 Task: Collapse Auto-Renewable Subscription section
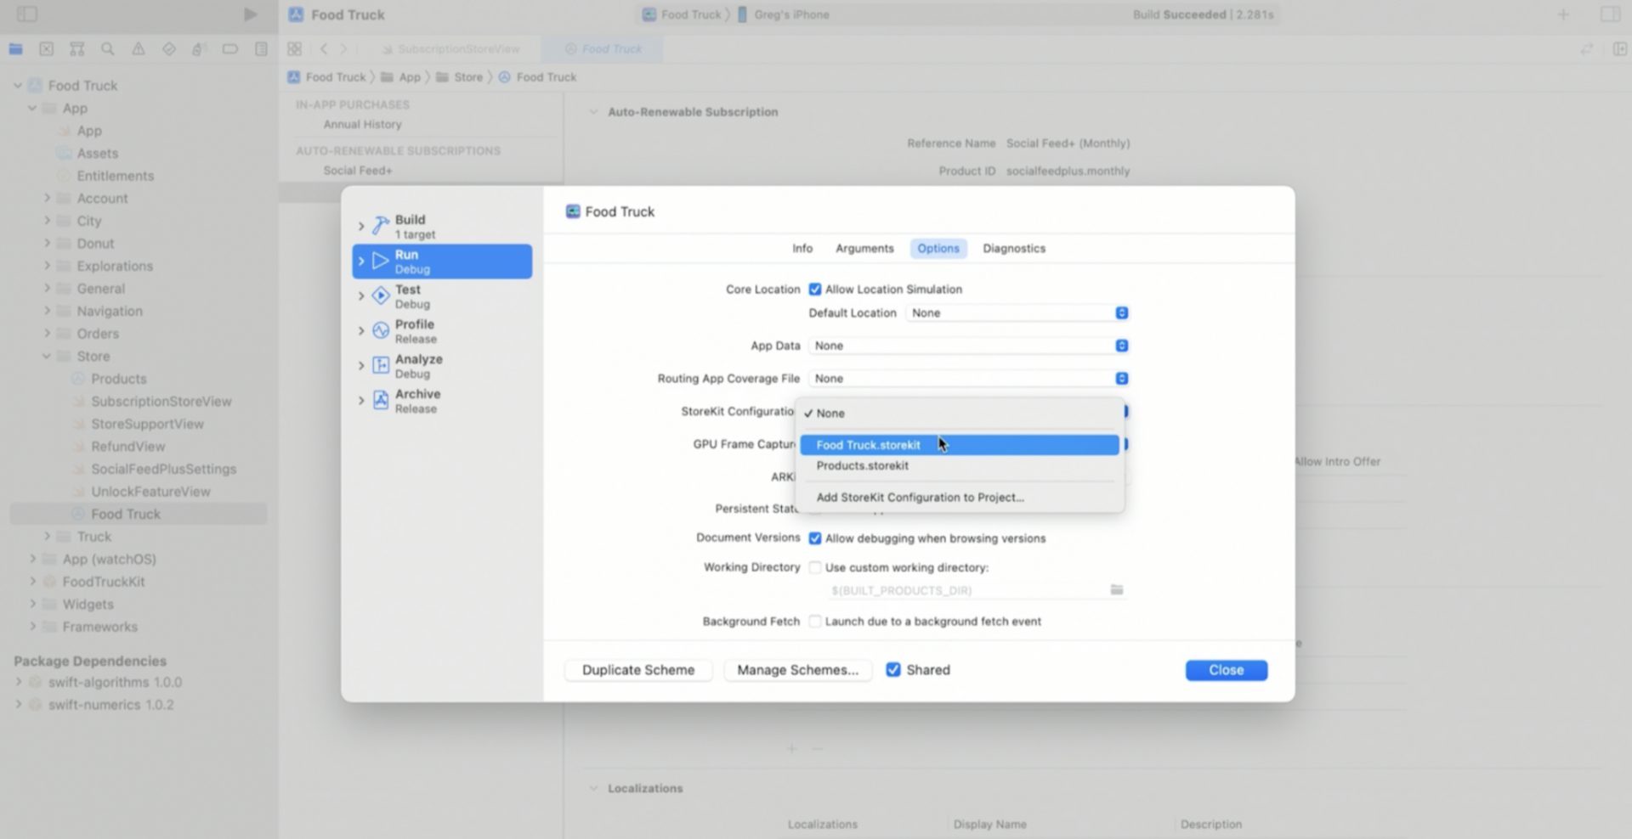pos(593,112)
